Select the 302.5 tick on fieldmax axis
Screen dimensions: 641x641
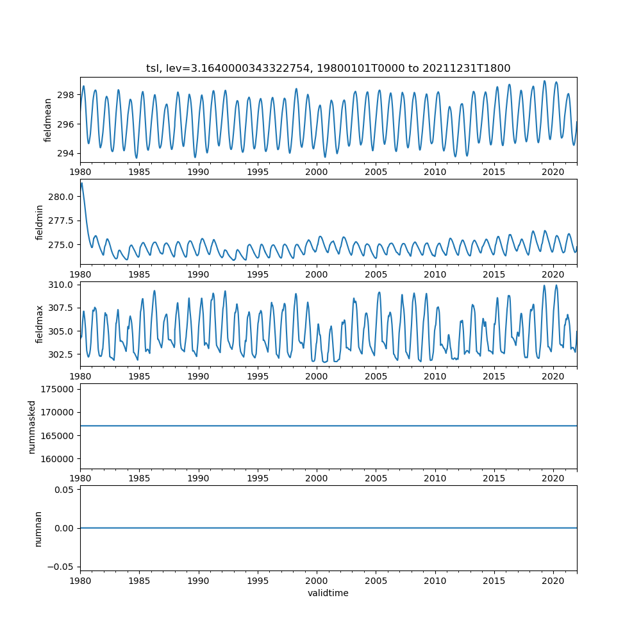pyautogui.click(x=64, y=354)
